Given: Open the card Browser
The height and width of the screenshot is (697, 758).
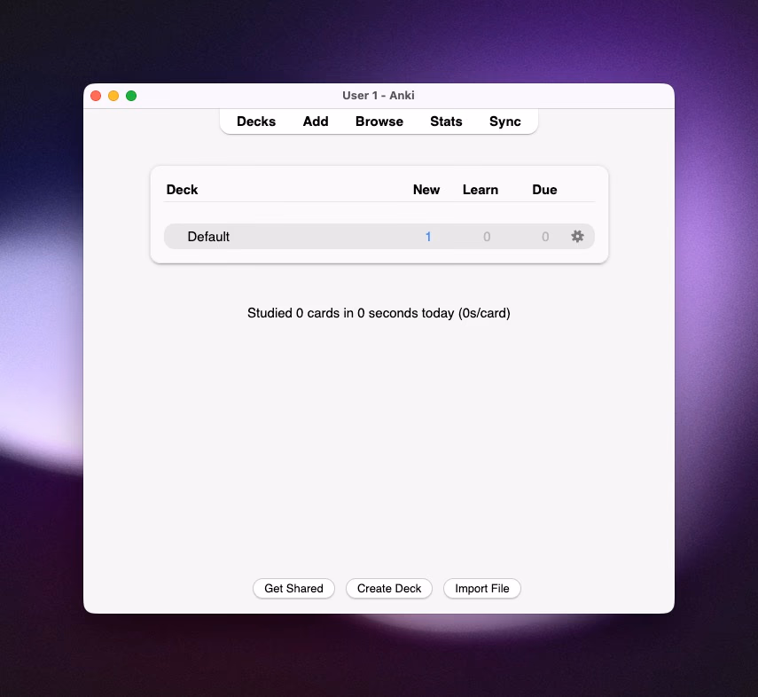Looking at the screenshot, I should click(379, 121).
